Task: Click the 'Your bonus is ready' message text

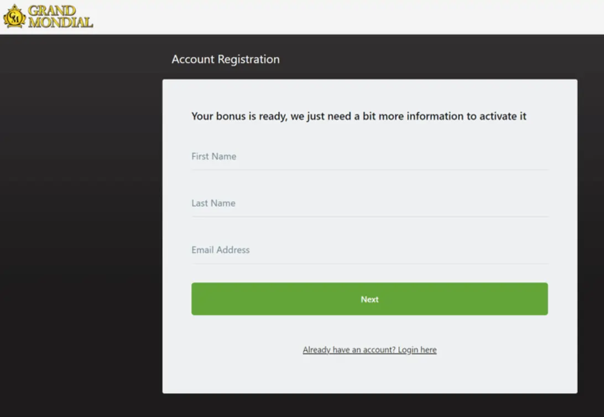Action: pos(358,116)
